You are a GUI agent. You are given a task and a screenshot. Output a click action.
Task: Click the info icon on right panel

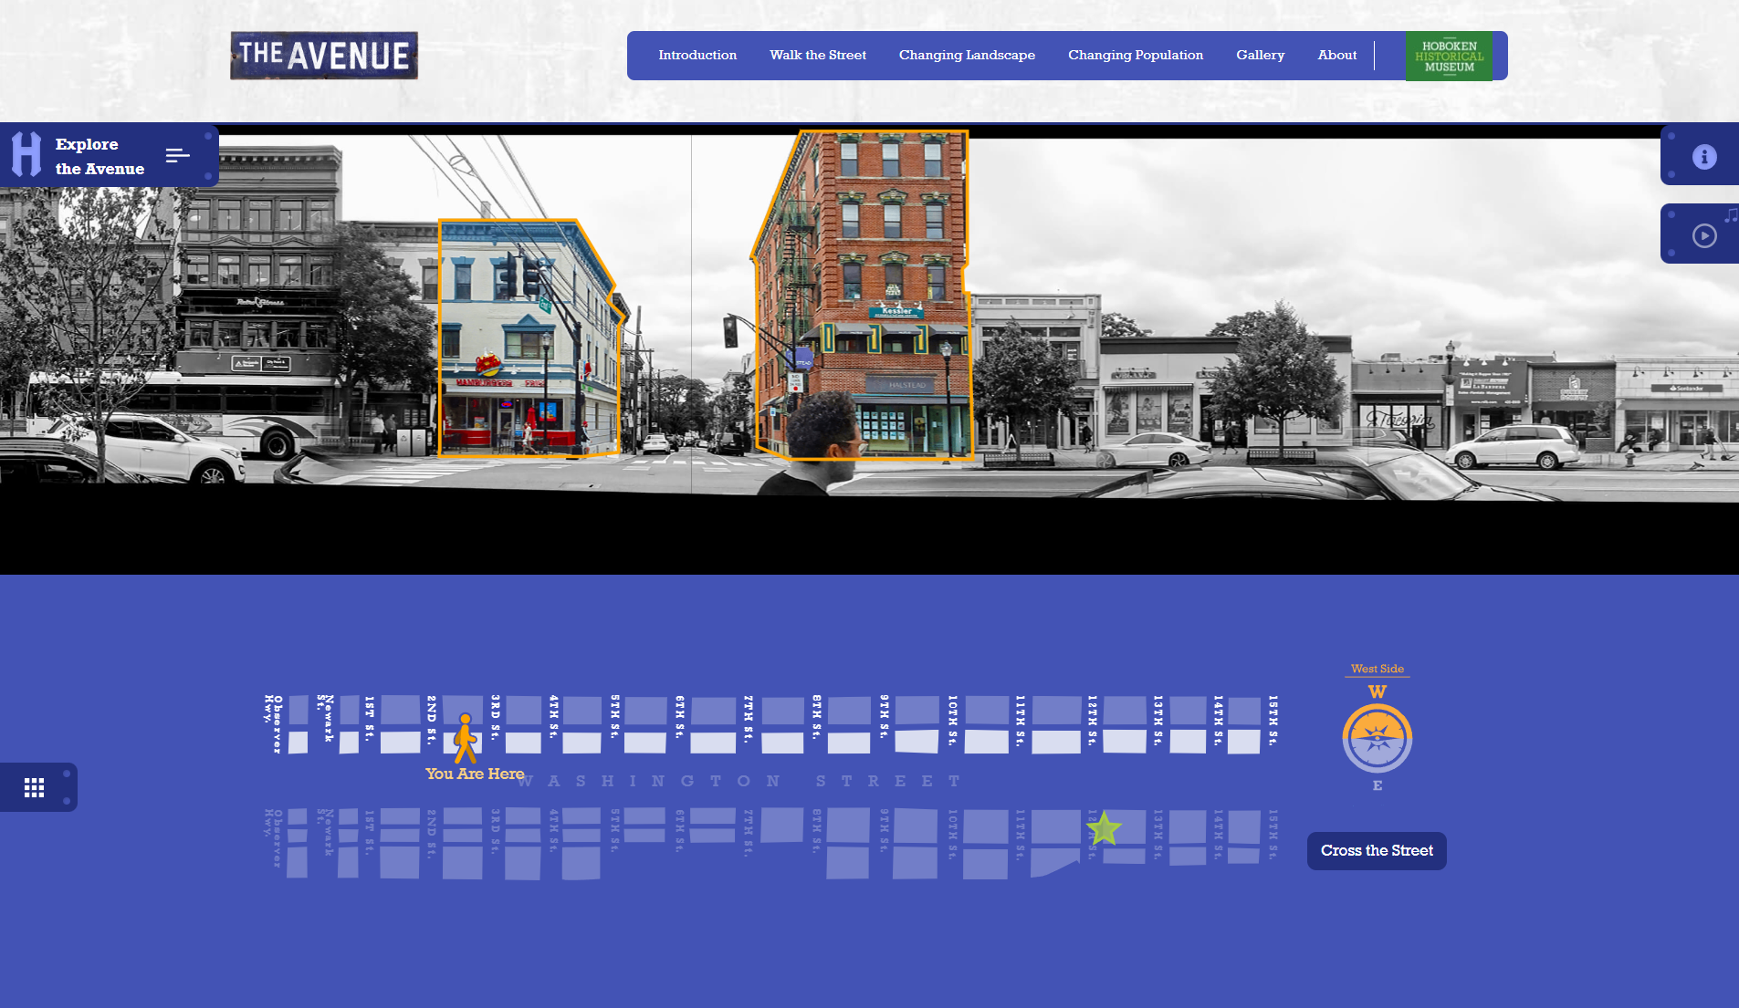tap(1703, 157)
